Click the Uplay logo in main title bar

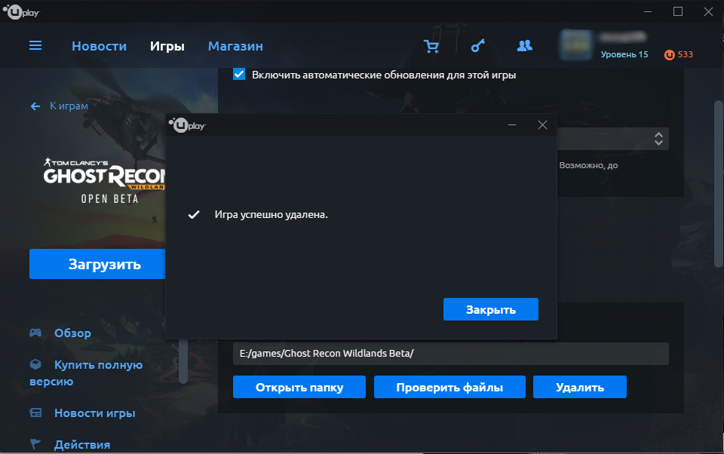[x=21, y=11]
